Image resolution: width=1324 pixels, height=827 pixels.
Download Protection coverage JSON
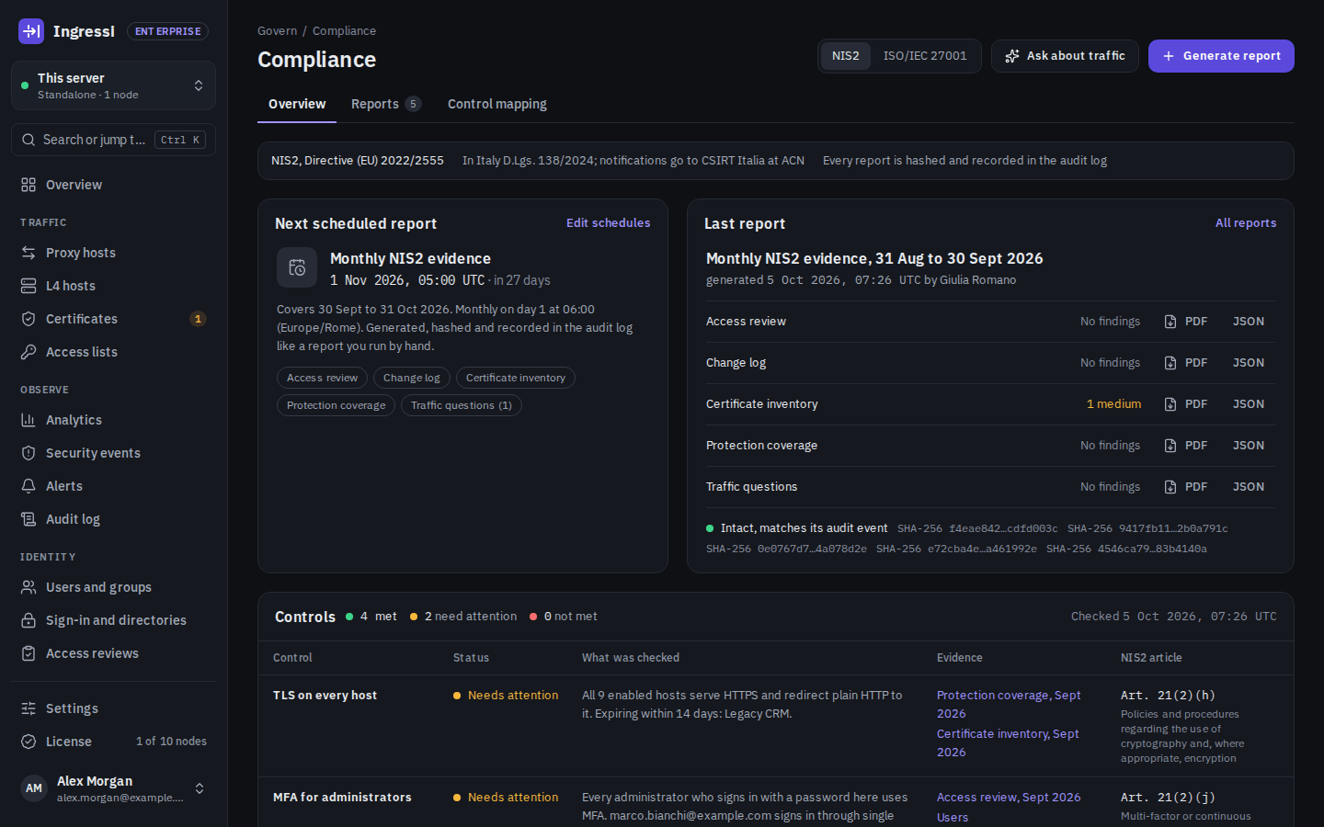coord(1249,446)
